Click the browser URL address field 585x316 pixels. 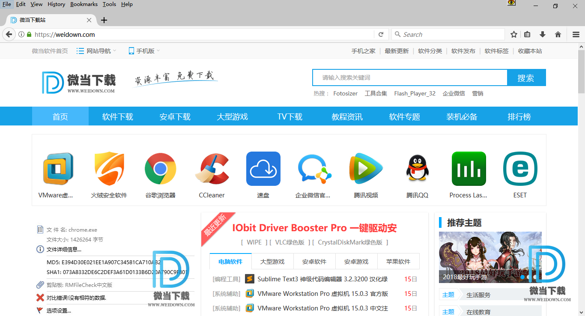pyautogui.click(x=203, y=34)
